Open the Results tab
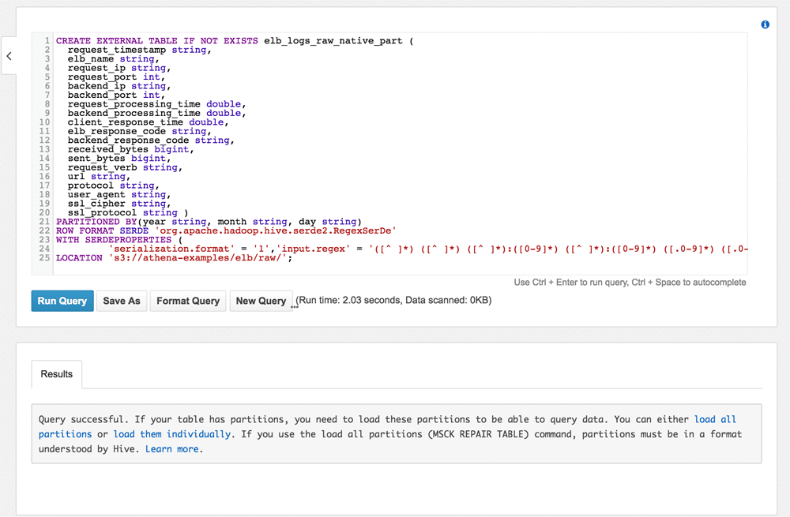790x517 pixels. coord(56,374)
